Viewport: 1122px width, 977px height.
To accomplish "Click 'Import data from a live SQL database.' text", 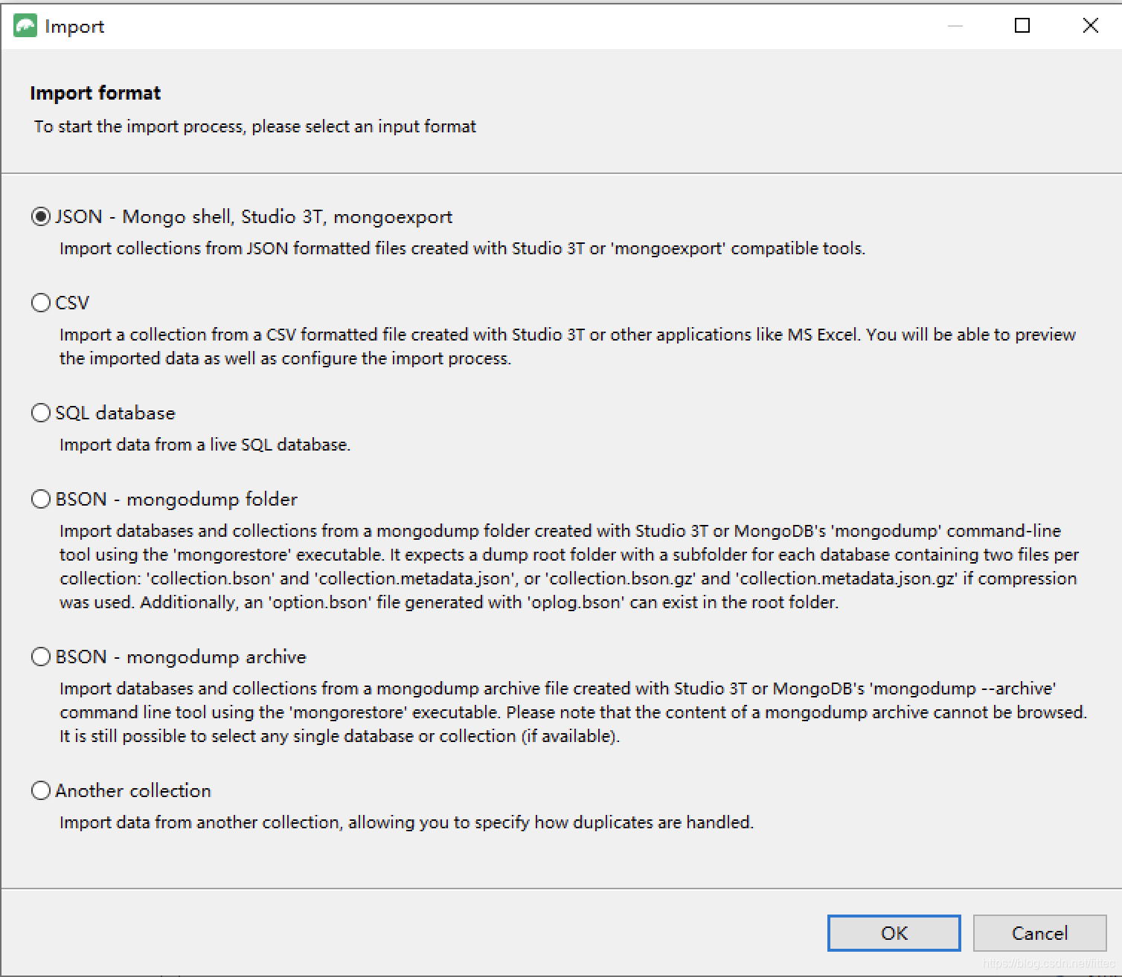I will tap(205, 445).
